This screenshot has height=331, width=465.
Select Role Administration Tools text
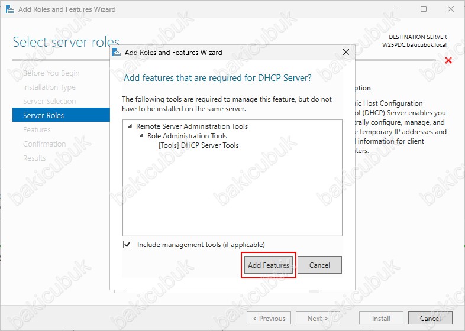(187, 136)
